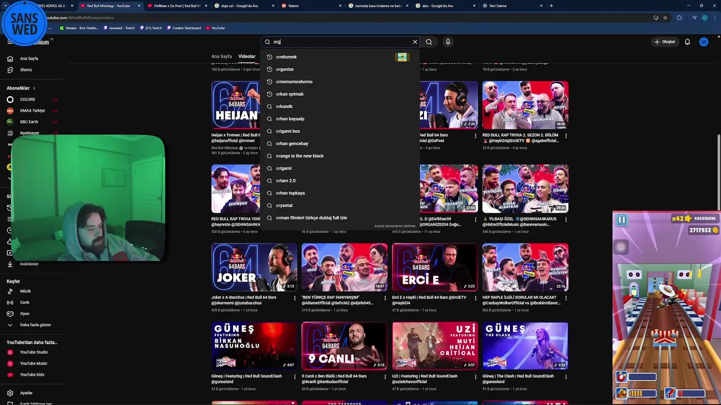Open the DMAX Türkiye subscription

click(32, 111)
